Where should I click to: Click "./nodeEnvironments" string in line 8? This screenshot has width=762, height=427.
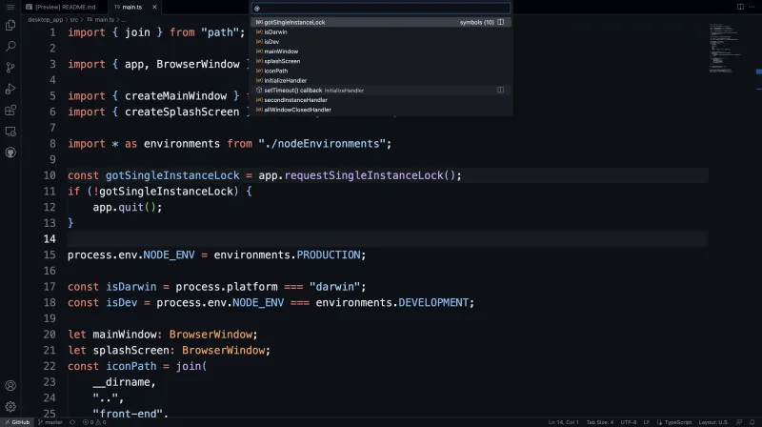tap(322, 144)
